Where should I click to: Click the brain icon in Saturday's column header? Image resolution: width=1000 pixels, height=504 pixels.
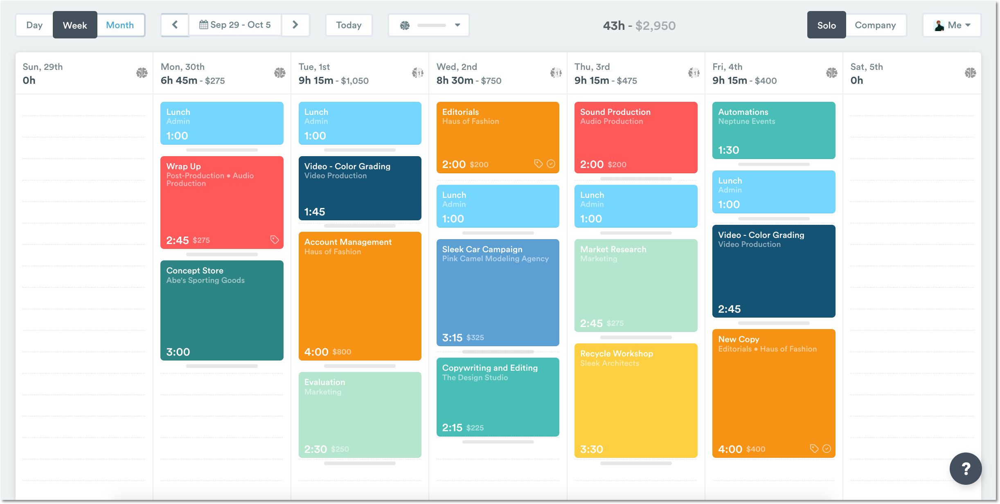pyautogui.click(x=971, y=73)
